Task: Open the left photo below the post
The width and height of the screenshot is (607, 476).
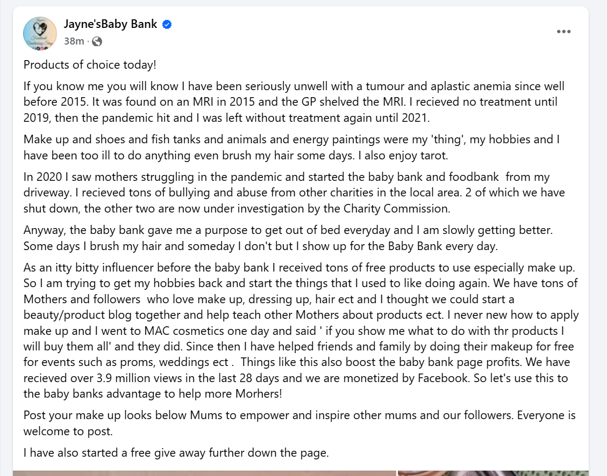Action: point(204,473)
